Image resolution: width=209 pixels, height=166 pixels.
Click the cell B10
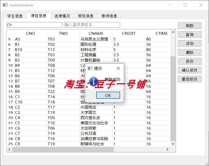30,50
